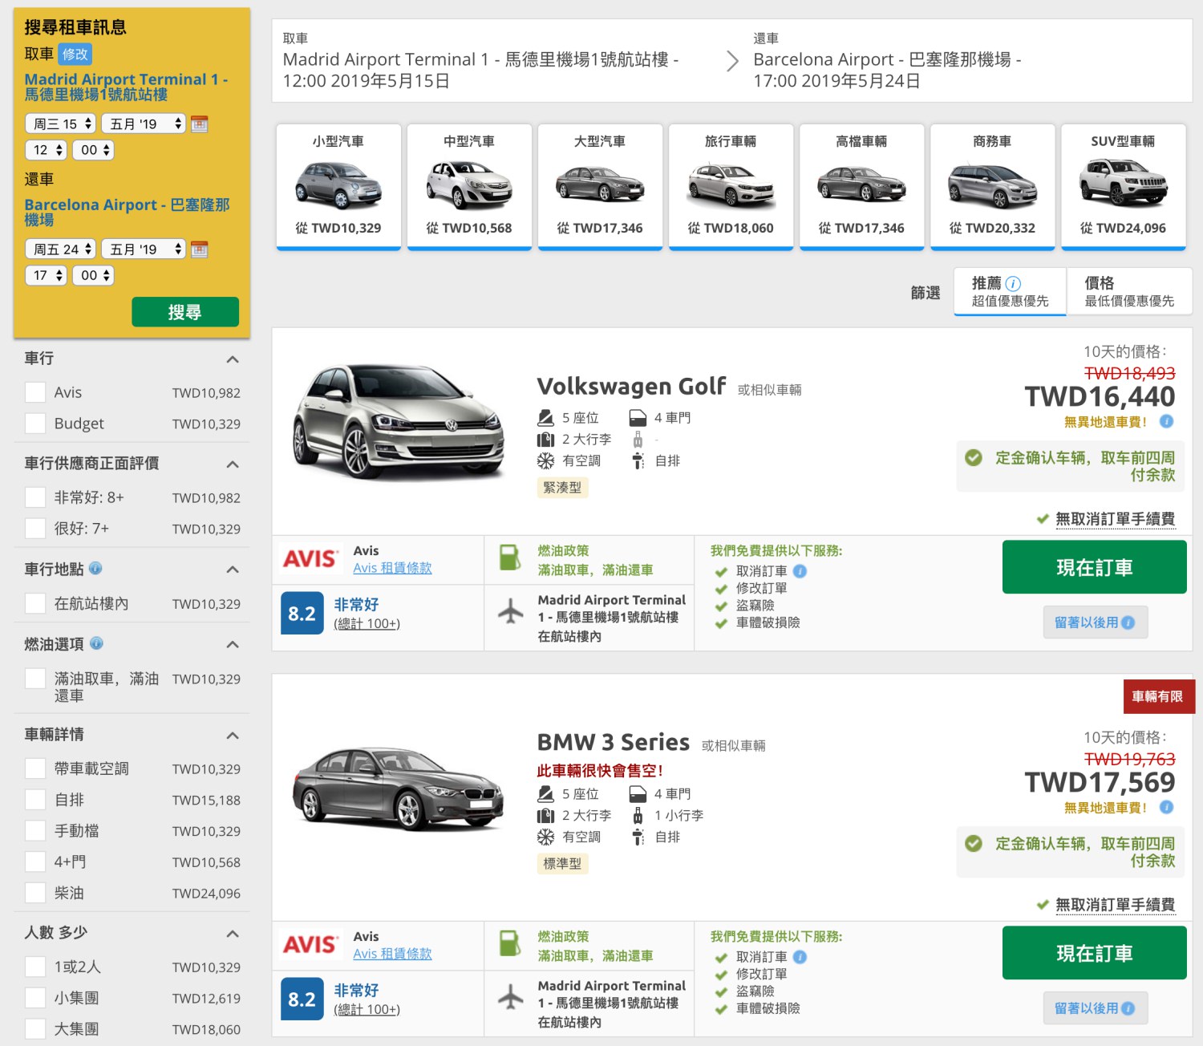Collapse the 車行 filter section

point(233,359)
